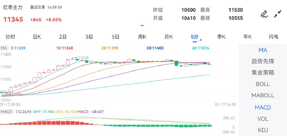This screenshot has width=287, height=136.
Task: Tap the 07-17 09:00 start time label
Action: (10, 105)
